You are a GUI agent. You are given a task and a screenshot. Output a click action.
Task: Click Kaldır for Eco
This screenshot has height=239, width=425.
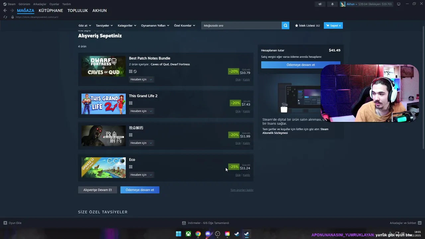(246, 175)
